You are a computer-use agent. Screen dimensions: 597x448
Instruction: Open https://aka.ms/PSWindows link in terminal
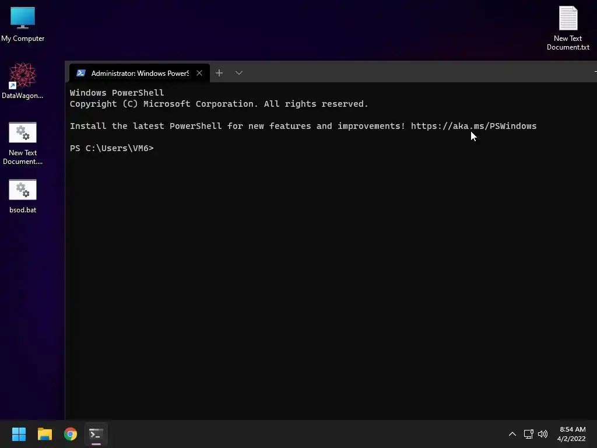click(473, 126)
